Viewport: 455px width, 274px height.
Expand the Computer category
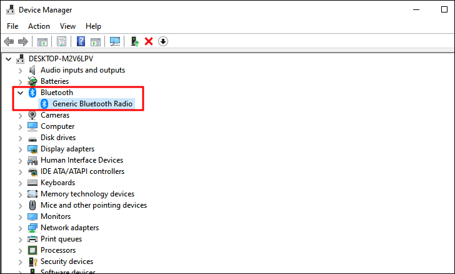[20, 127]
